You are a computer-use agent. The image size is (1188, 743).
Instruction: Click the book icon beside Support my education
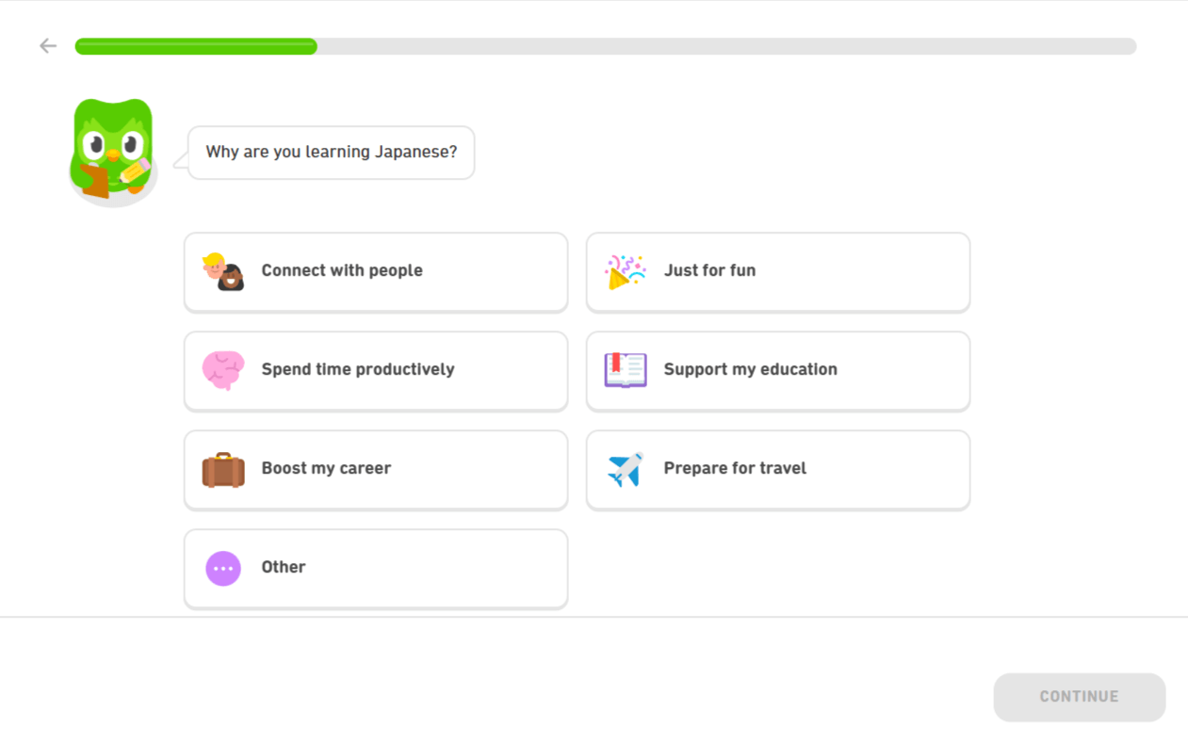click(625, 371)
